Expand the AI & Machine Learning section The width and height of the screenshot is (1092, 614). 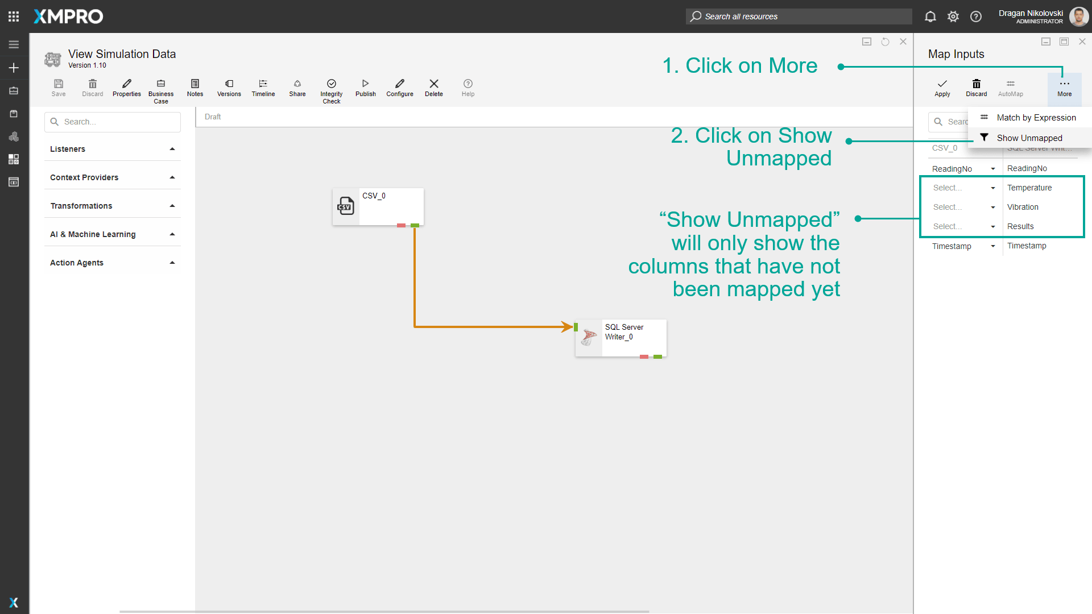tap(113, 234)
